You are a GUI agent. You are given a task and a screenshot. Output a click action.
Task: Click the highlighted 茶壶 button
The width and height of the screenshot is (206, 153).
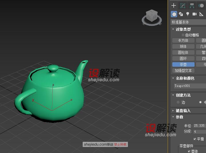(183, 64)
